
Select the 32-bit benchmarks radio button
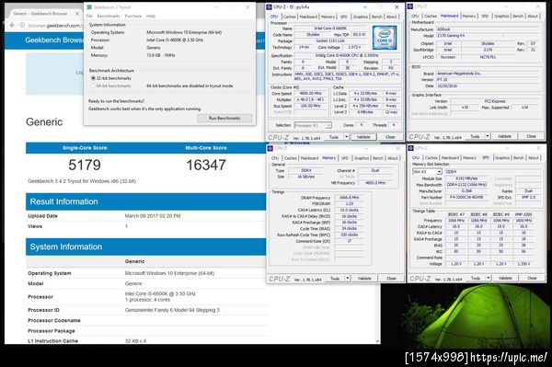point(93,78)
